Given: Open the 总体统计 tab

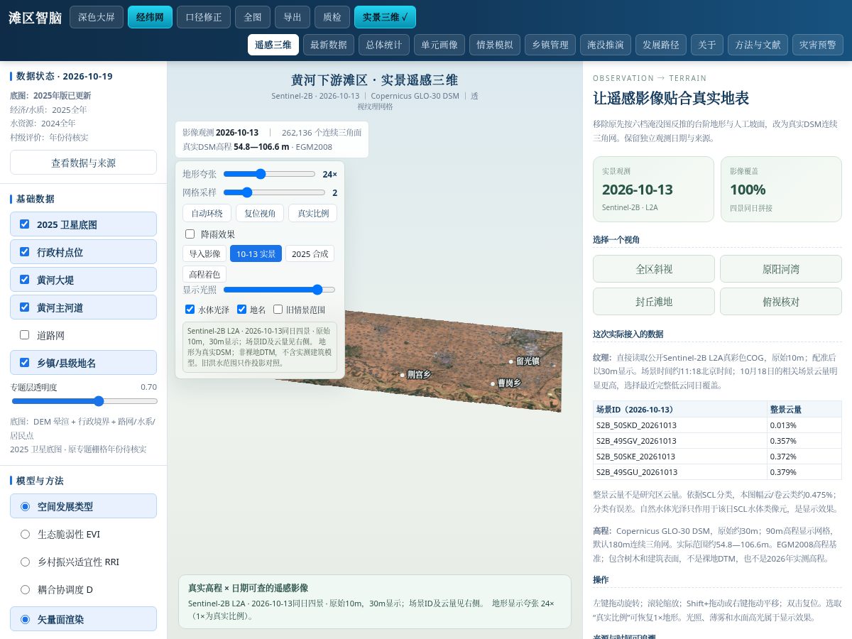Looking at the screenshot, I should pyautogui.click(x=384, y=45).
